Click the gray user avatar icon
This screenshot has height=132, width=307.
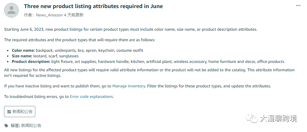pyautogui.click(x=11, y=10)
